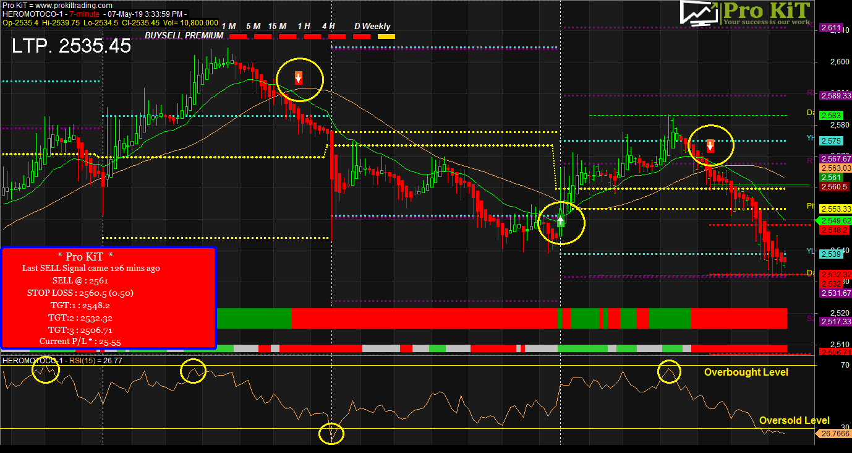Click the red Pro KiT sell signal panel
This screenshot has height=453, width=852.
tap(109, 298)
